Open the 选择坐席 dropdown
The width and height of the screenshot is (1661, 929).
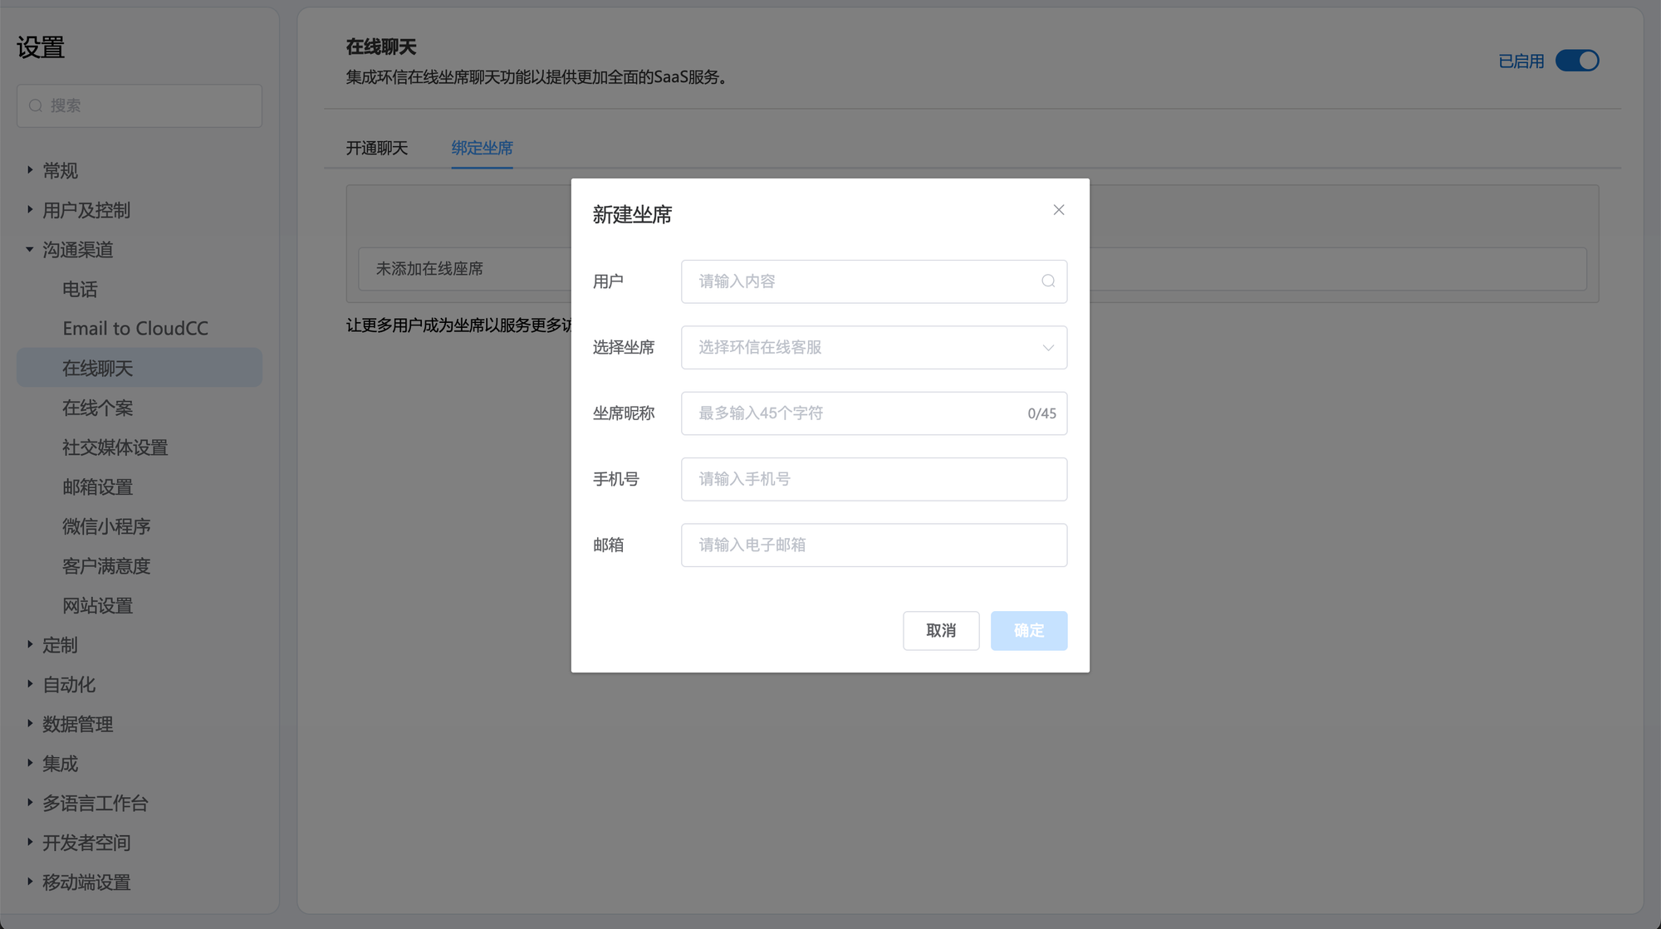pos(874,347)
